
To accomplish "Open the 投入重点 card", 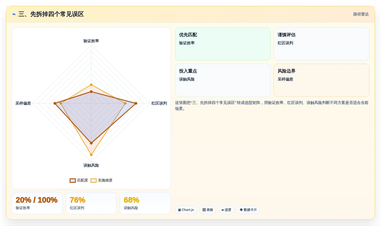I will point(223,80).
